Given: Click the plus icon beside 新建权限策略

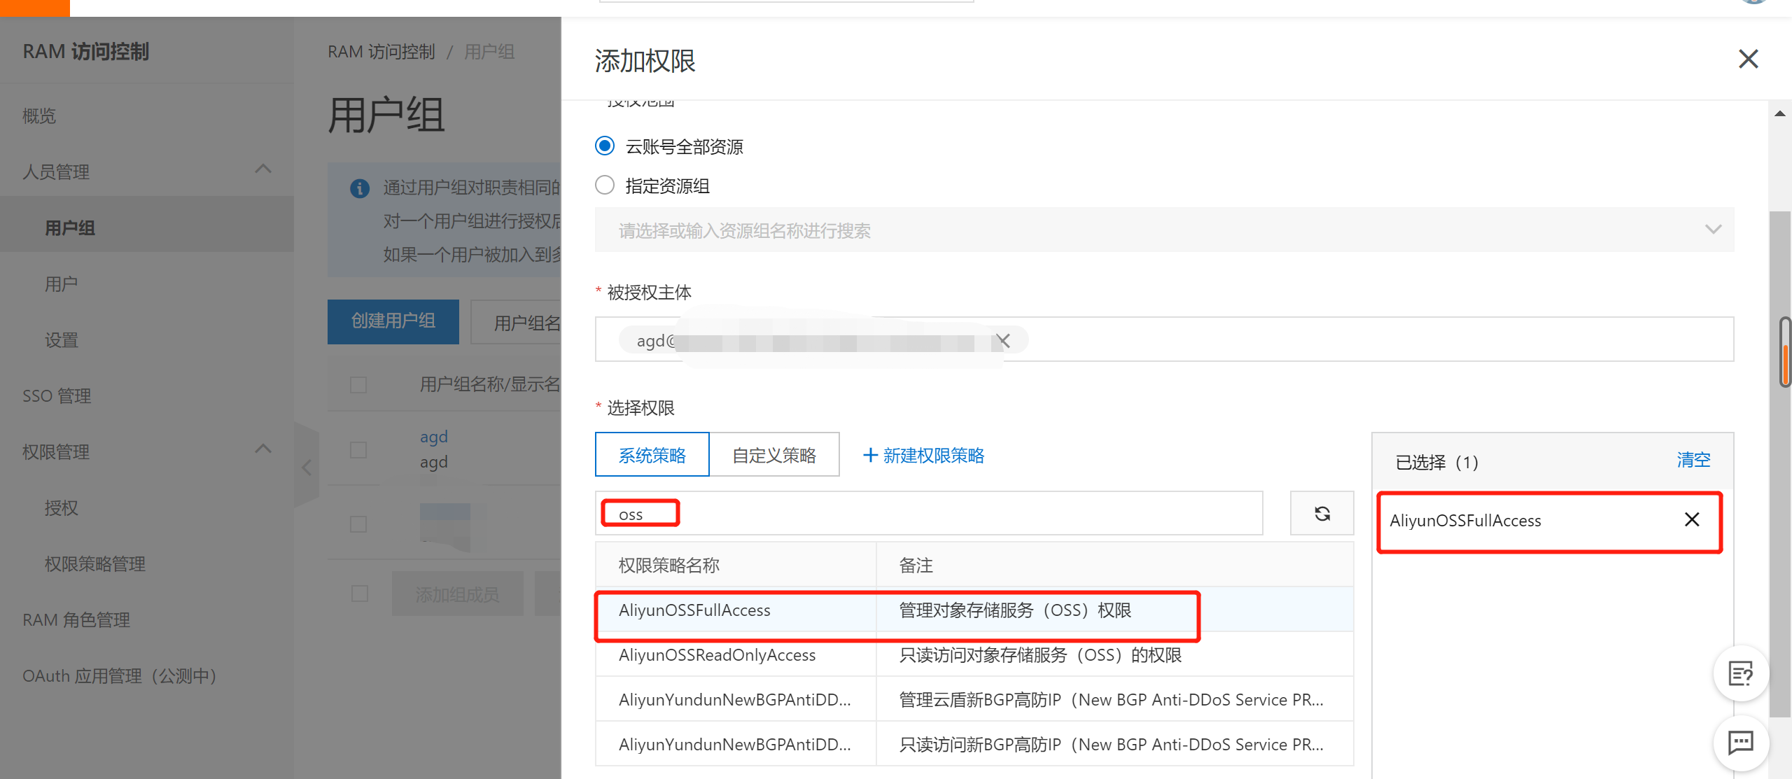Looking at the screenshot, I should coord(870,455).
